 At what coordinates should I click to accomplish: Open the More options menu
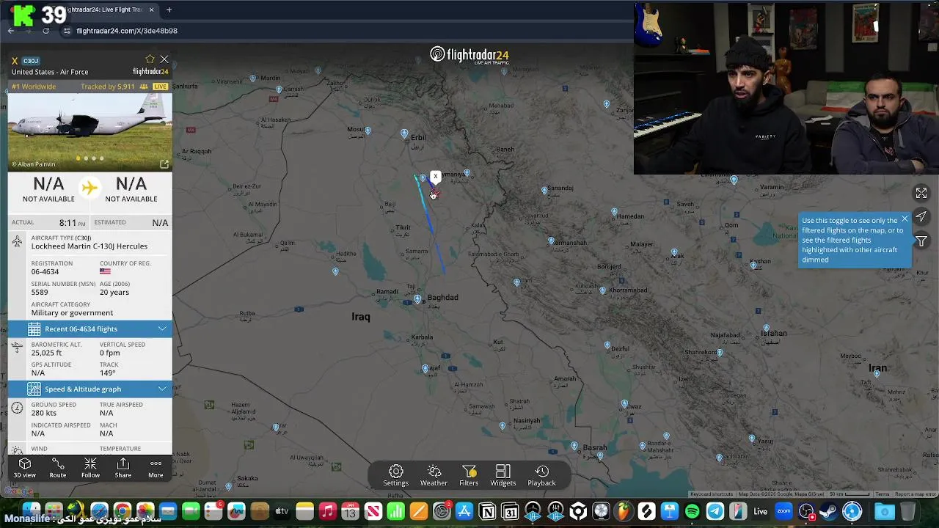(x=156, y=468)
